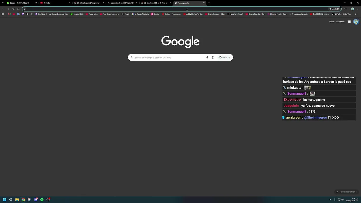This screenshot has width=361, height=203.
Task: Close the Nueva pestaña tab
Action: point(204,3)
